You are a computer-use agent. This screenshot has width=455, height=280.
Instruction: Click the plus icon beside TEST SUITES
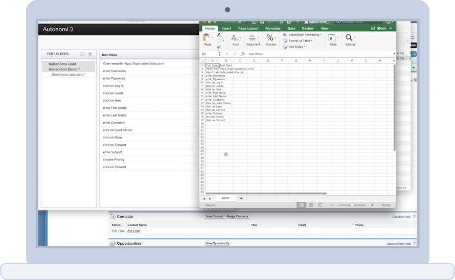pos(90,54)
